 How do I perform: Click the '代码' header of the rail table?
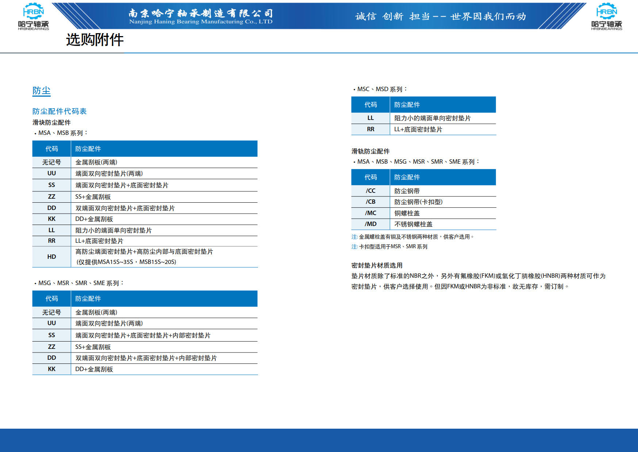(370, 177)
